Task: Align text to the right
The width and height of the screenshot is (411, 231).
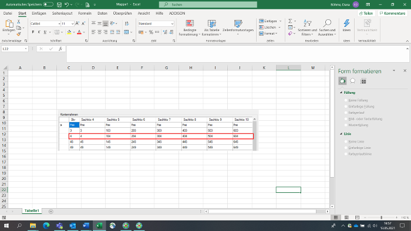Action: click(x=106, y=32)
